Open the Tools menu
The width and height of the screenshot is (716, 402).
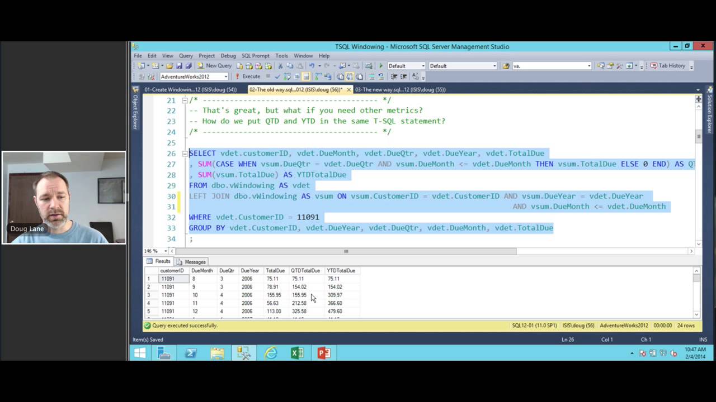click(x=282, y=56)
